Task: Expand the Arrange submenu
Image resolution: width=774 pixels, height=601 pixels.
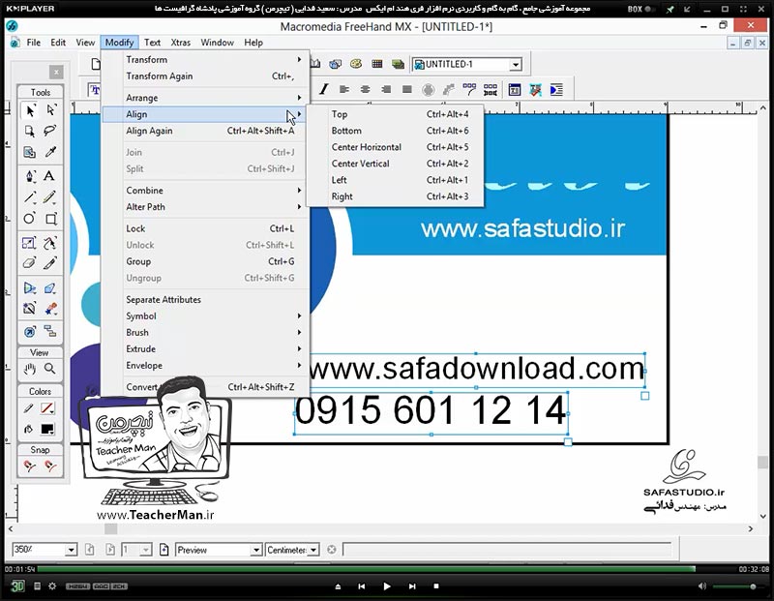Action: pos(206,98)
